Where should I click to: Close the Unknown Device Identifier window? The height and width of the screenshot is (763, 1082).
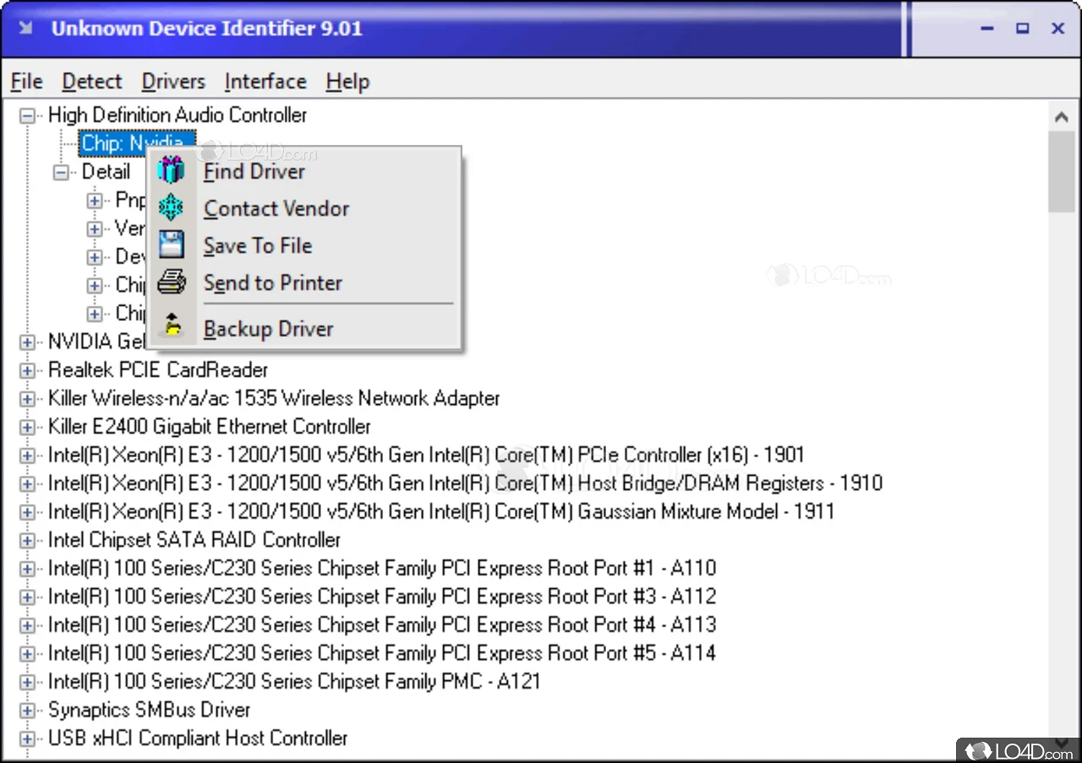pyautogui.click(x=1057, y=28)
